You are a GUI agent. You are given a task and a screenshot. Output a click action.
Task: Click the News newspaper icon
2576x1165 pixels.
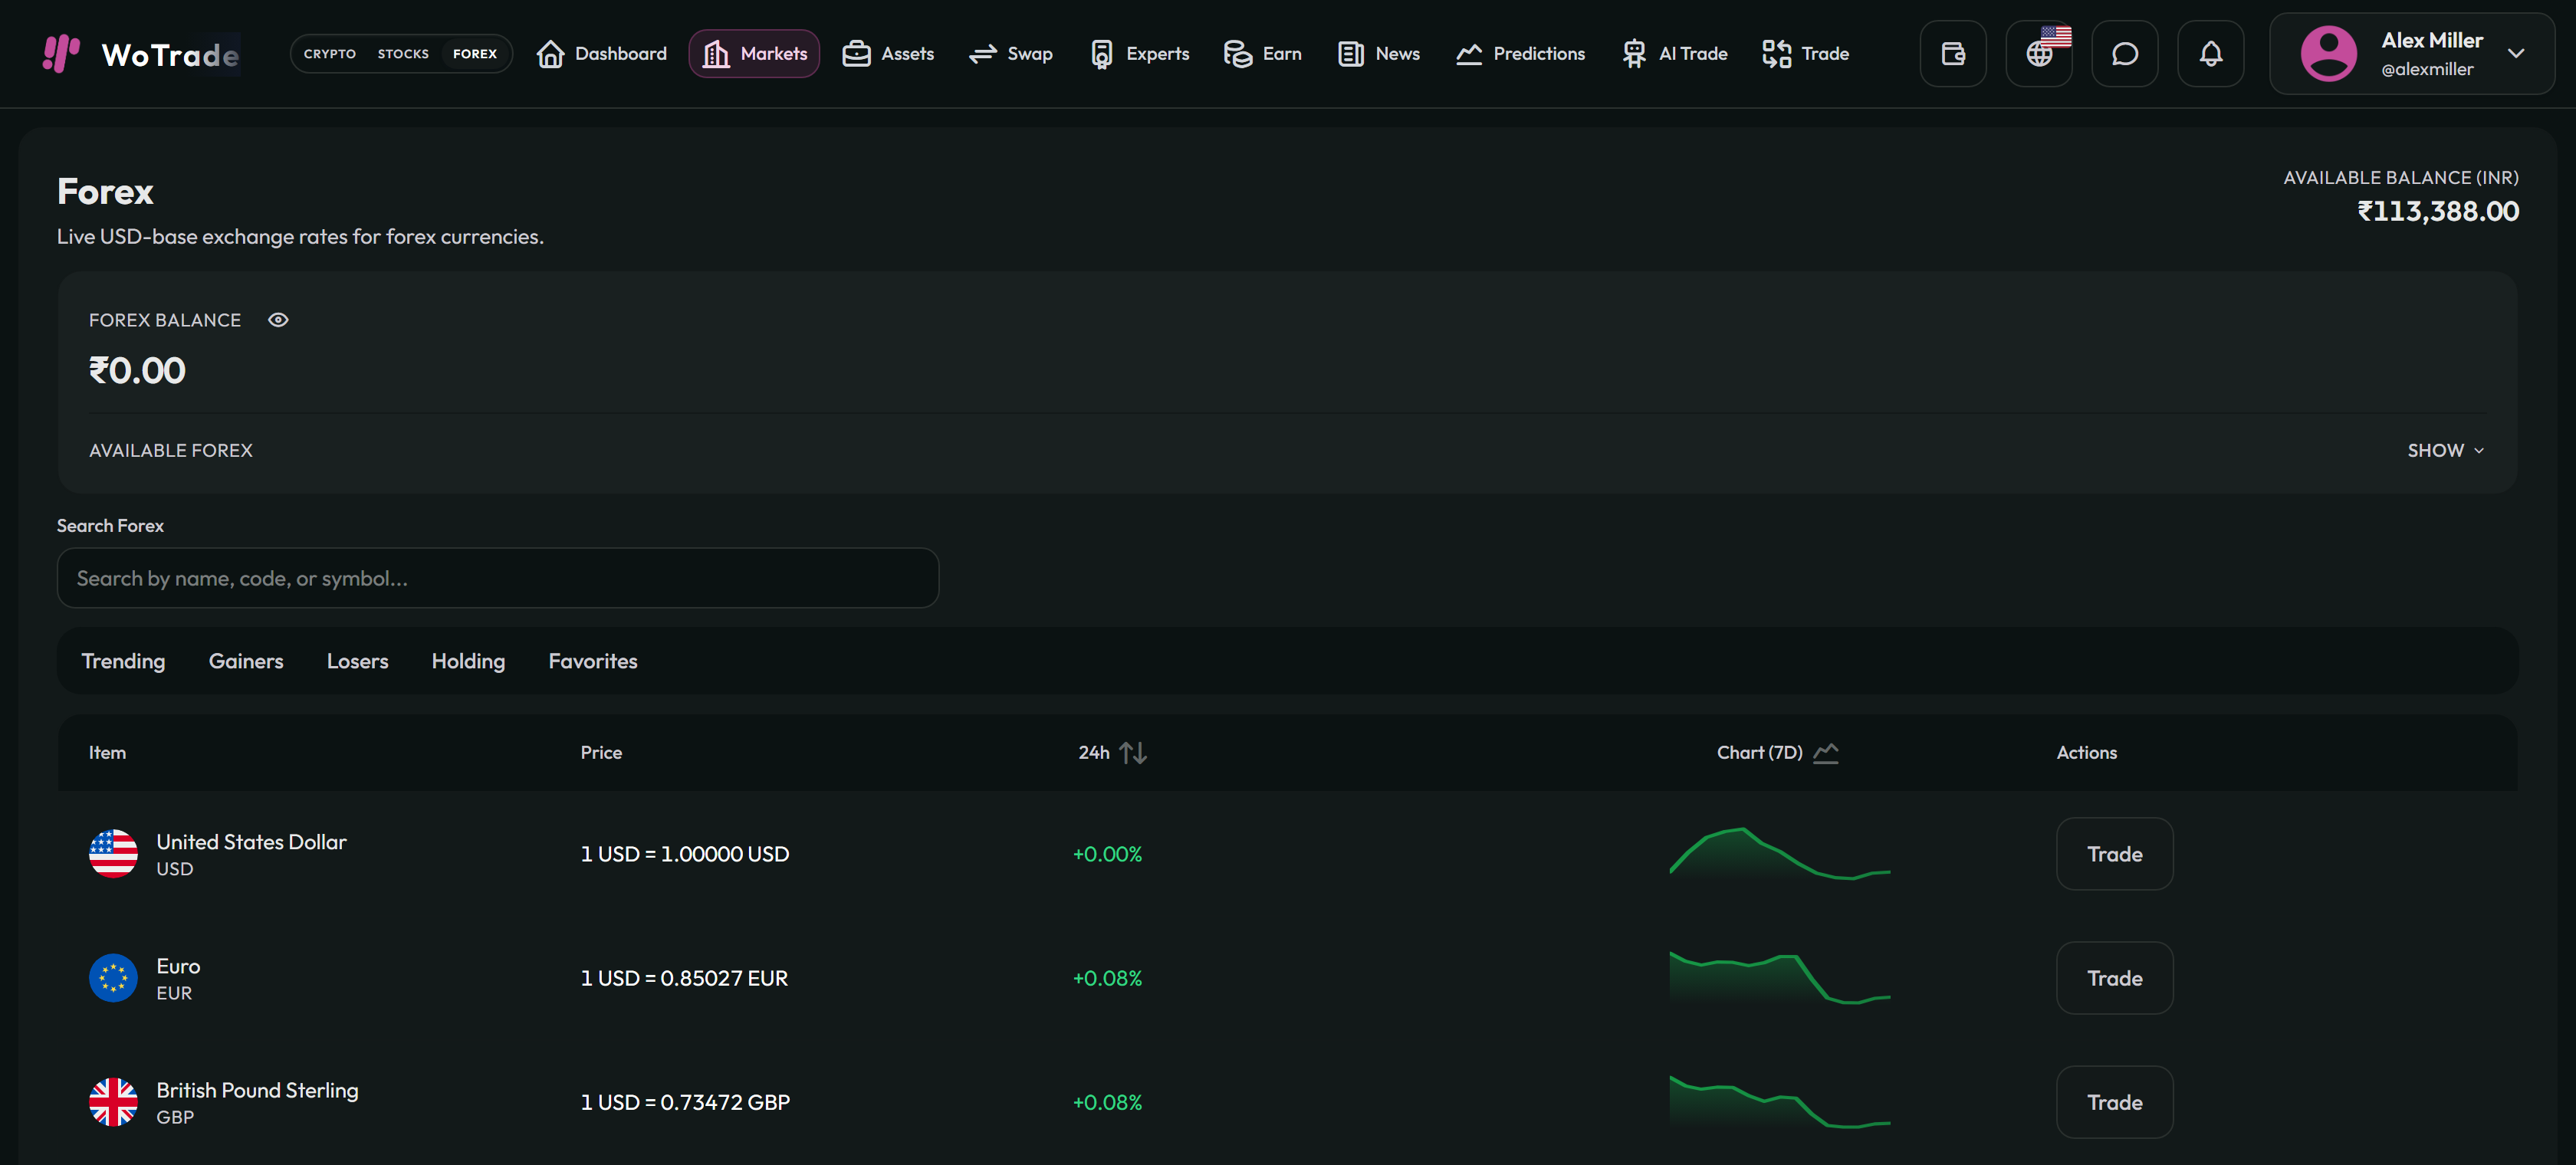coord(1350,54)
